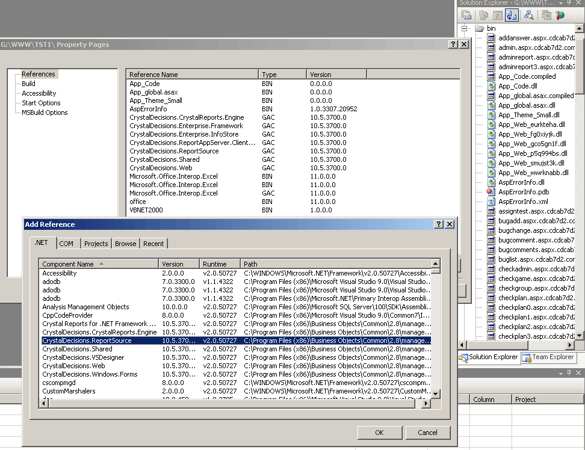
Task: Open the Browse tab
Action: pos(125,244)
